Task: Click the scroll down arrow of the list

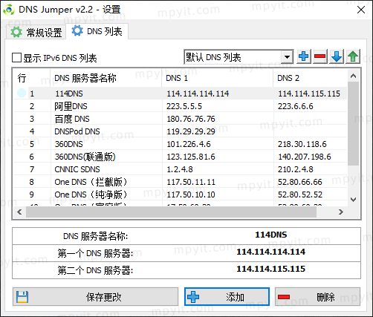Action: [354, 200]
